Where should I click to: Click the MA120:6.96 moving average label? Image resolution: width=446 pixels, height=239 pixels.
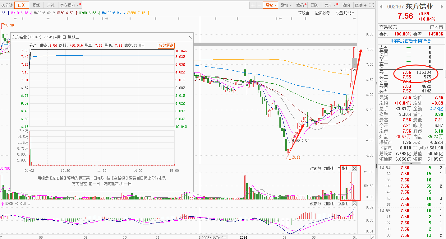[x=112, y=13]
